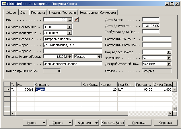This screenshot has height=129, width=181.
Task: Click the Печать... button
Action: pyautogui.click(x=139, y=123)
